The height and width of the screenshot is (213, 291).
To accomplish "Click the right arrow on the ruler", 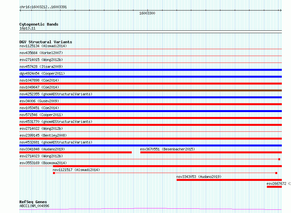I will [281, 10].
